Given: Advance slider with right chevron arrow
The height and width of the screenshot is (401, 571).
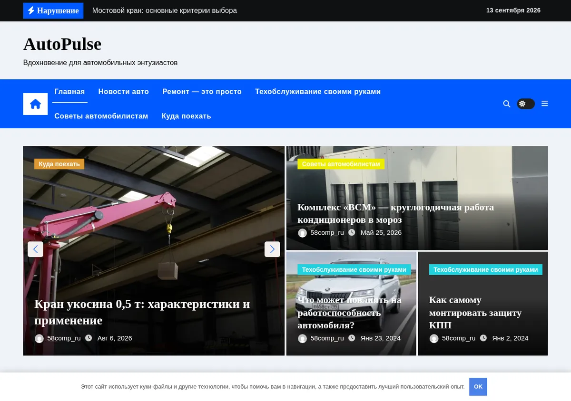Looking at the screenshot, I should point(272,249).
